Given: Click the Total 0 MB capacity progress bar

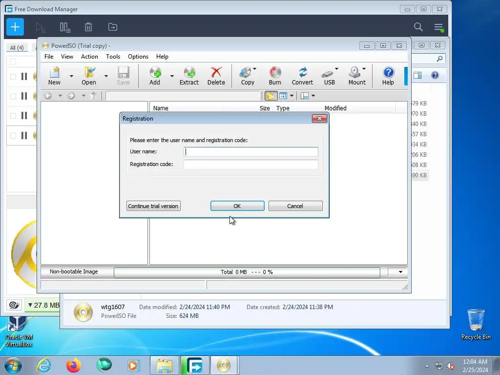Looking at the screenshot, I should (x=247, y=272).
